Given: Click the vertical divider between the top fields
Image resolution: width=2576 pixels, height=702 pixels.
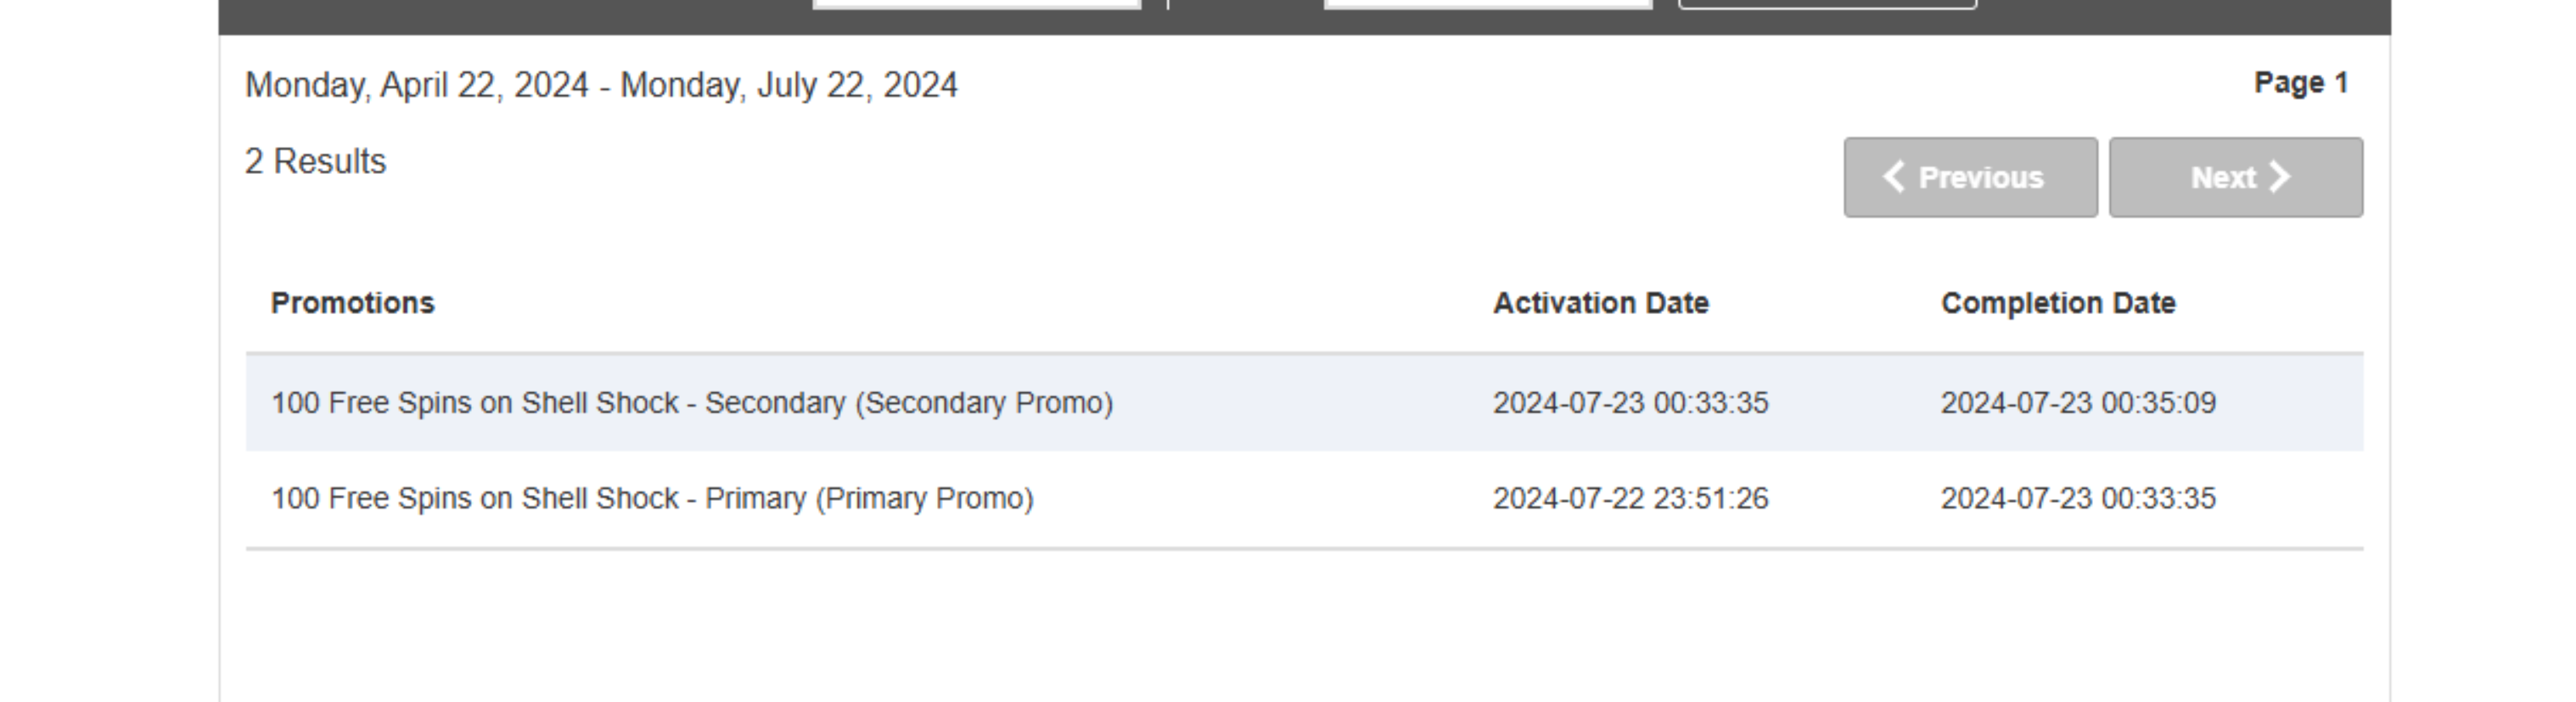Looking at the screenshot, I should pos(1167,4).
